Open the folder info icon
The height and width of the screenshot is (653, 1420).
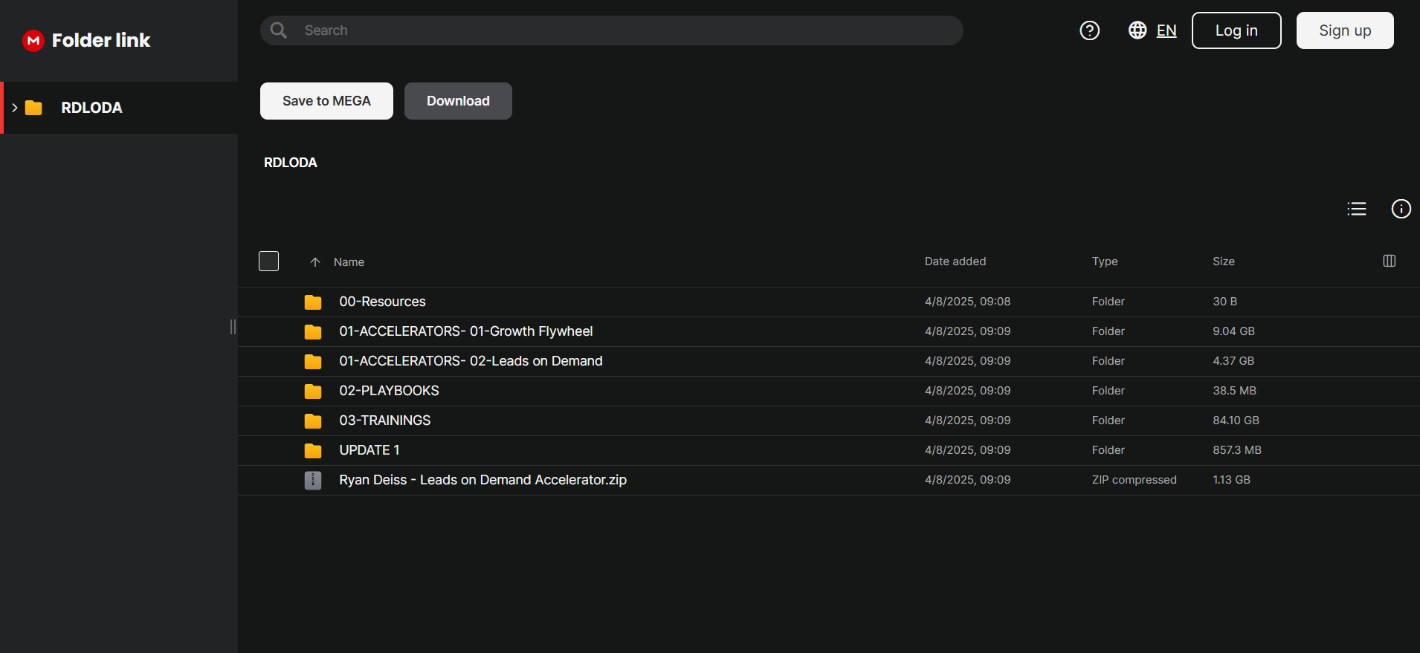[1401, 209]
